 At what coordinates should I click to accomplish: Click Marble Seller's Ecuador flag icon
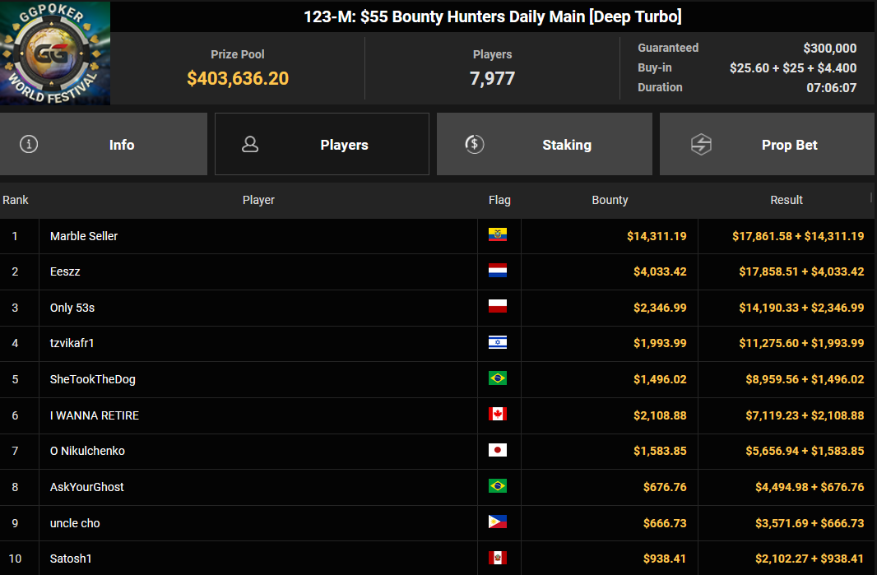tap(497, 235)
